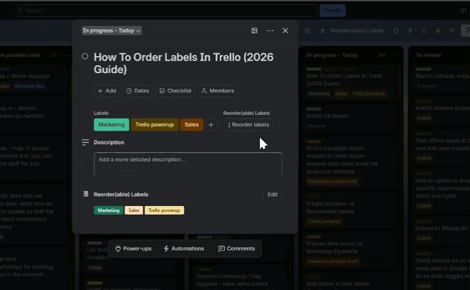Image resolution: width=470 pixels, height=290 pixels.
Task: Click the small Sales tag in Reorder(able) Labels
Action: pyautogui.click(x=134, y=210)
